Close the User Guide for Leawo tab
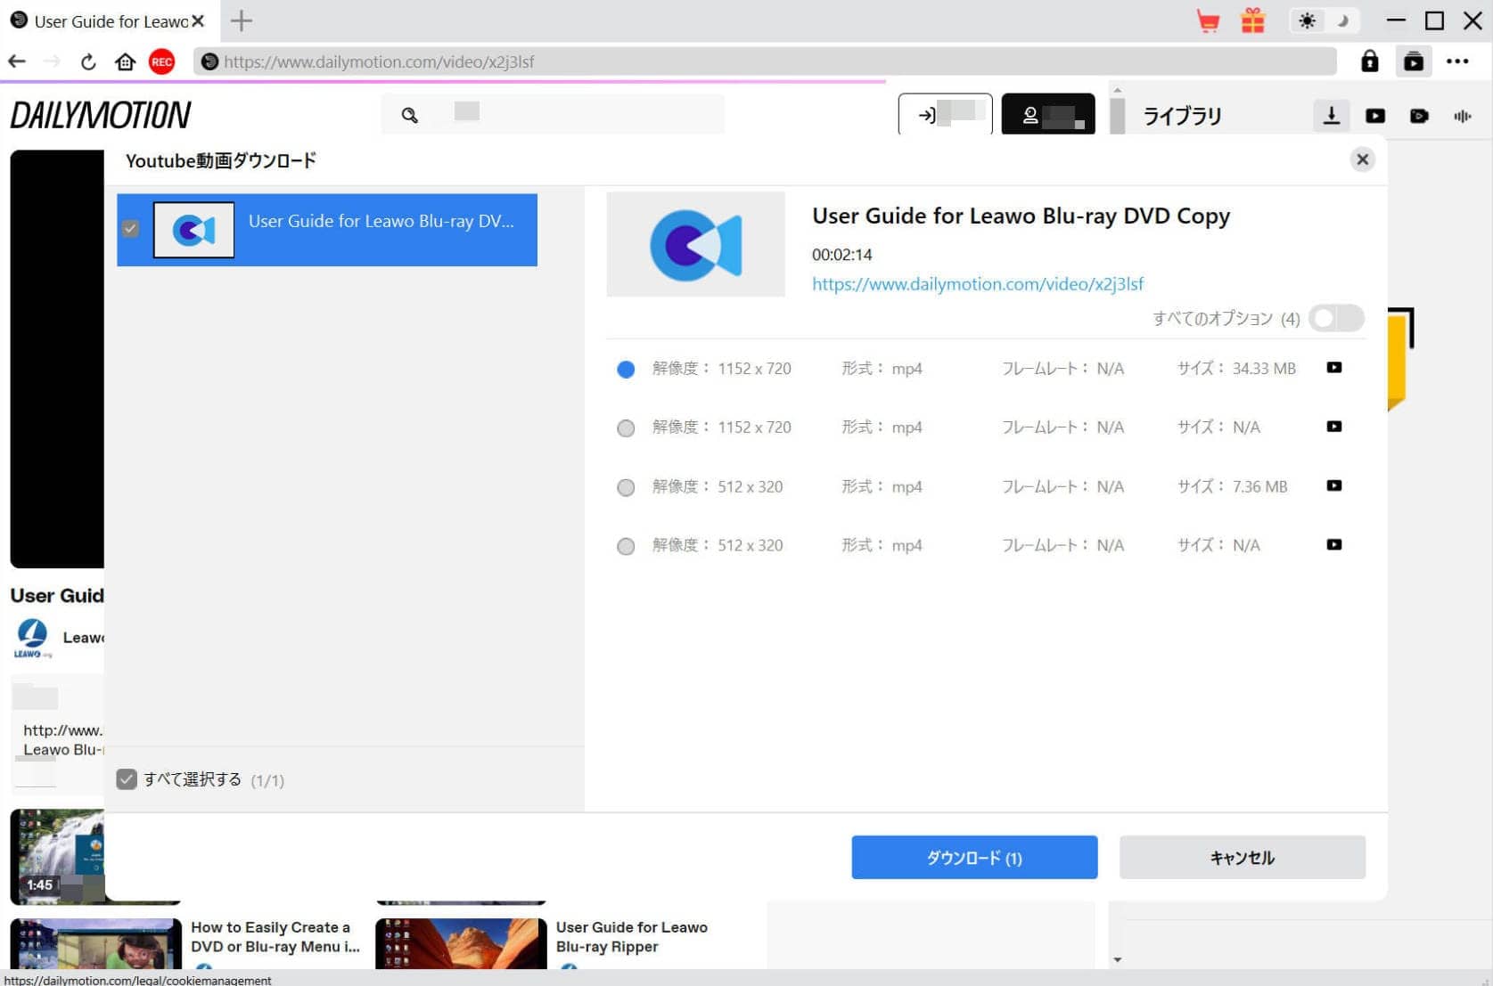The width and height of the screenshot is (1493, 986). click(x=198, y=20)
